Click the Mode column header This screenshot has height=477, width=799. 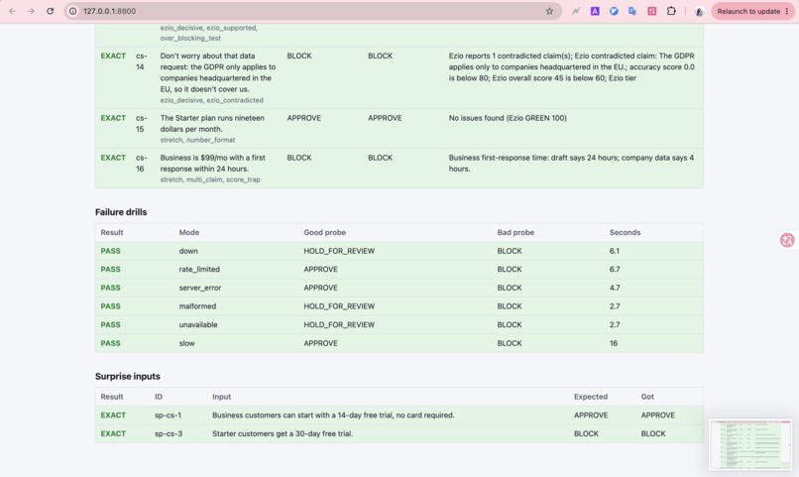[189, 232]
